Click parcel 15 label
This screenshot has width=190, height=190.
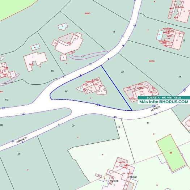click(7, 100)
